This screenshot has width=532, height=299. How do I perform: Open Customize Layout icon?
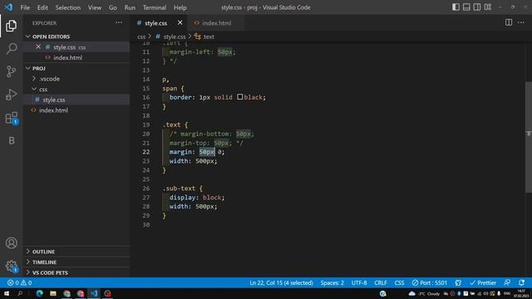tap(488, 7)
